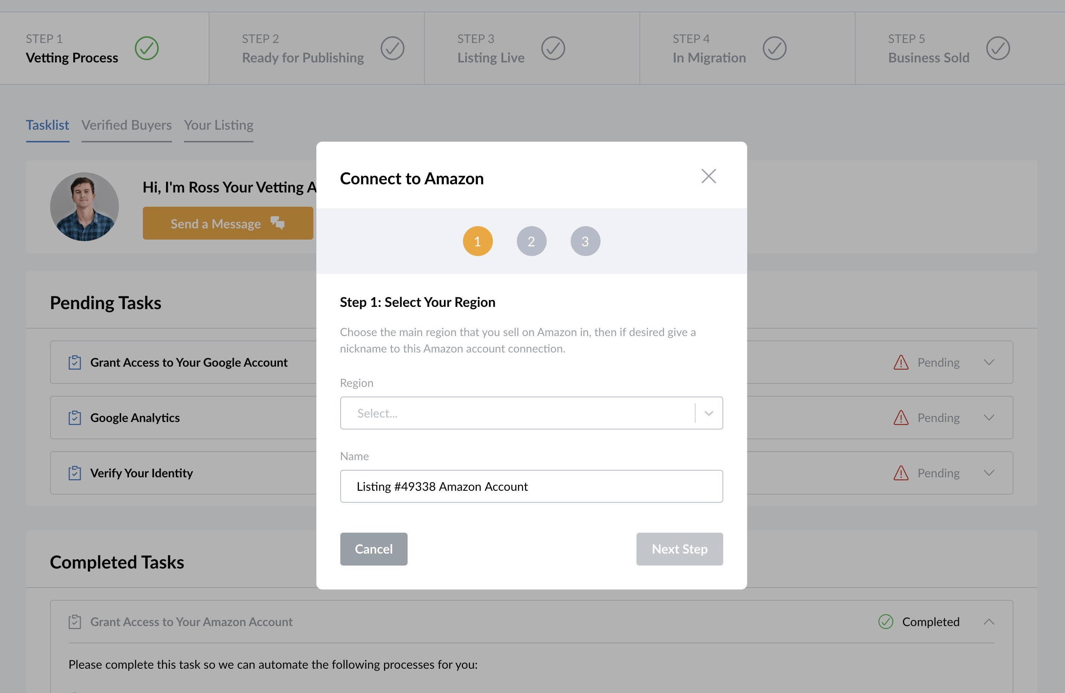Click the Region dropdown chevron arrow
Viewport: 1065px width, 693px height.
(x=708, y=413)
